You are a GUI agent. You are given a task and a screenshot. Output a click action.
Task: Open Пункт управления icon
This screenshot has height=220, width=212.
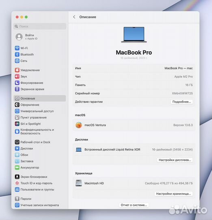click(17, 117)
